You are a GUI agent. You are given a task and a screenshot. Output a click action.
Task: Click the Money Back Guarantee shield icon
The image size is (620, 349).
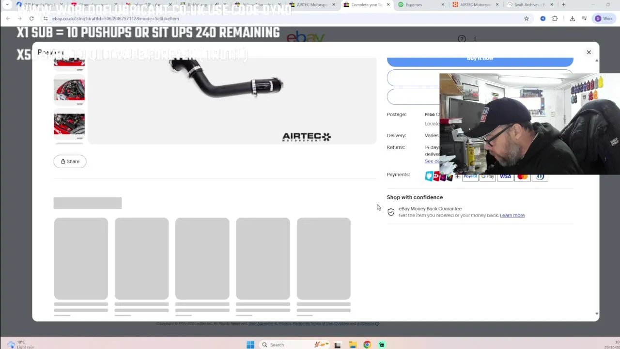coord(391,212)
